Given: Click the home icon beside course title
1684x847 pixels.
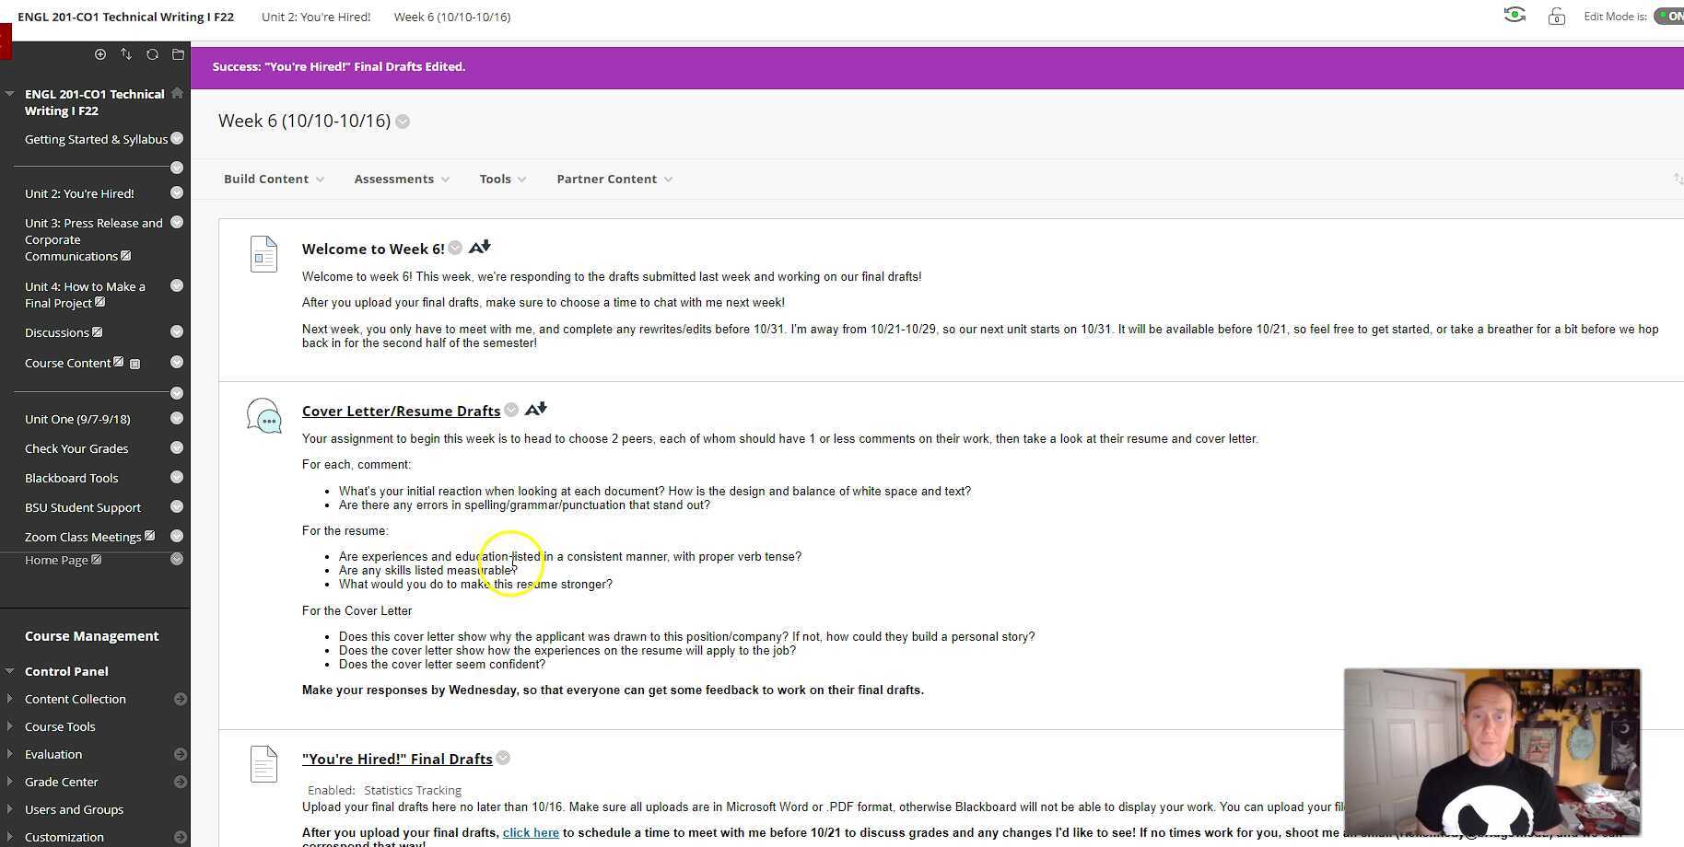Looking at the screenshot, I should point(177,93).
